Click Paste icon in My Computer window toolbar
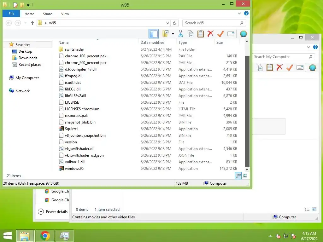 pos(269,67)
